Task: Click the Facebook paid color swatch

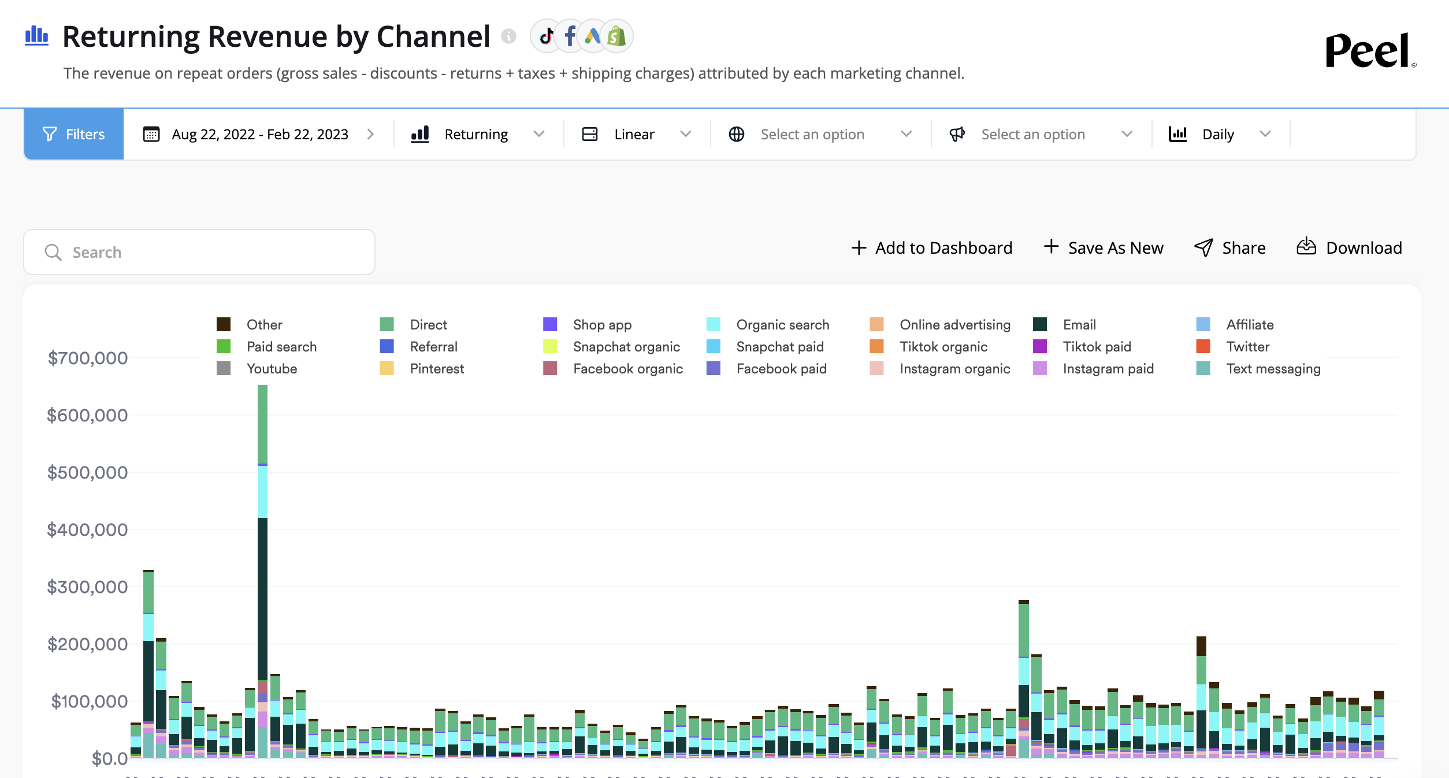Action: 714,369
